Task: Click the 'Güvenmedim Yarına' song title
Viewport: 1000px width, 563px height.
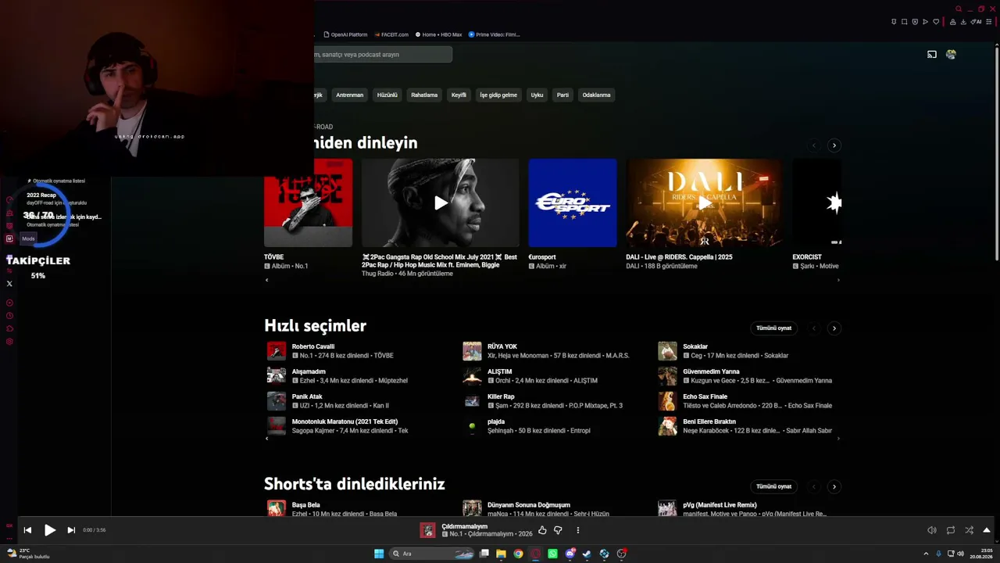Action: [x=711, y=371]
